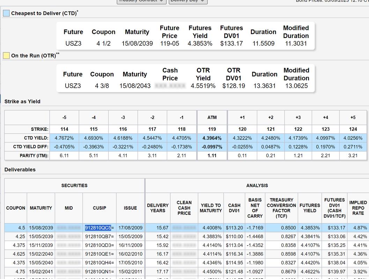
Task: Select the highlighted CUSIP 912810QC5
Action: coord(98,228)
